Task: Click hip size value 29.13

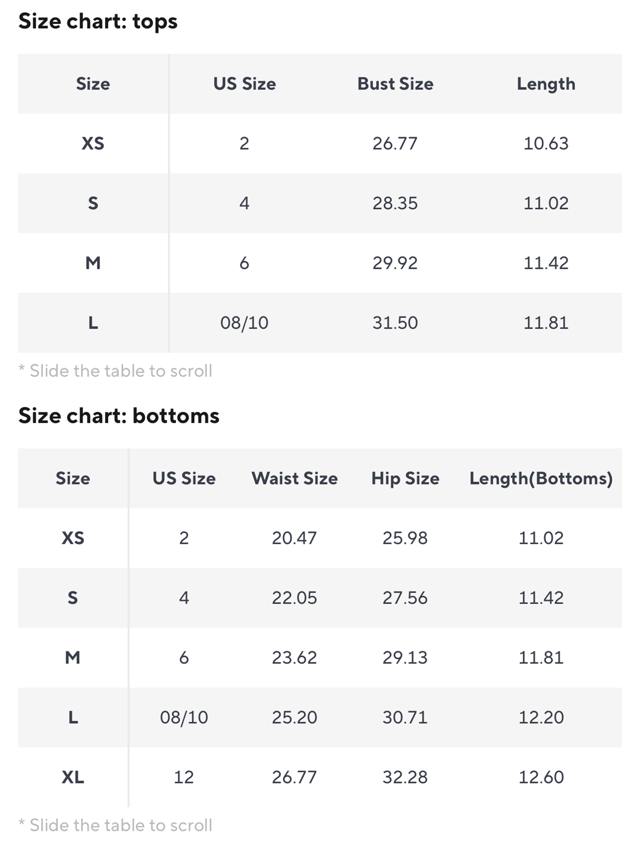Action: point(405,658)
